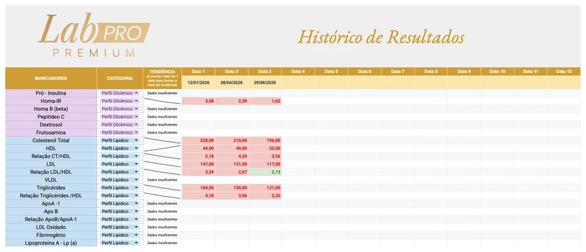Screen dimensions: 586x252
Task: Open category dropdown for Colesterol Total
Action: [120, 140]
